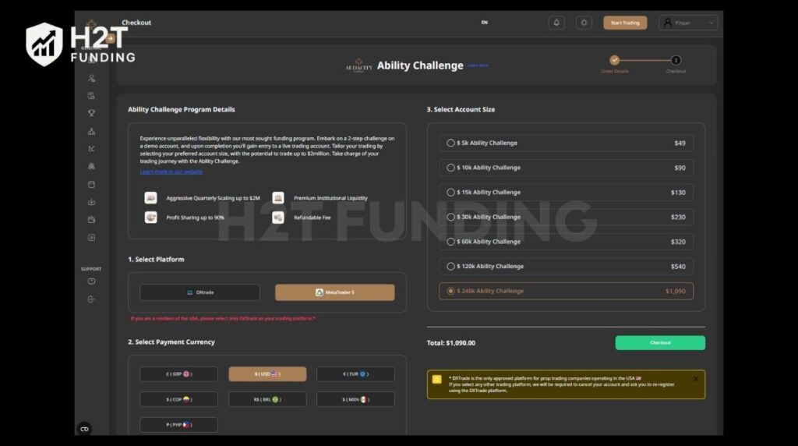Click the 3. Select Account Size heading
The width and height of the screenshot is (798, 446).
click(461, 109)
